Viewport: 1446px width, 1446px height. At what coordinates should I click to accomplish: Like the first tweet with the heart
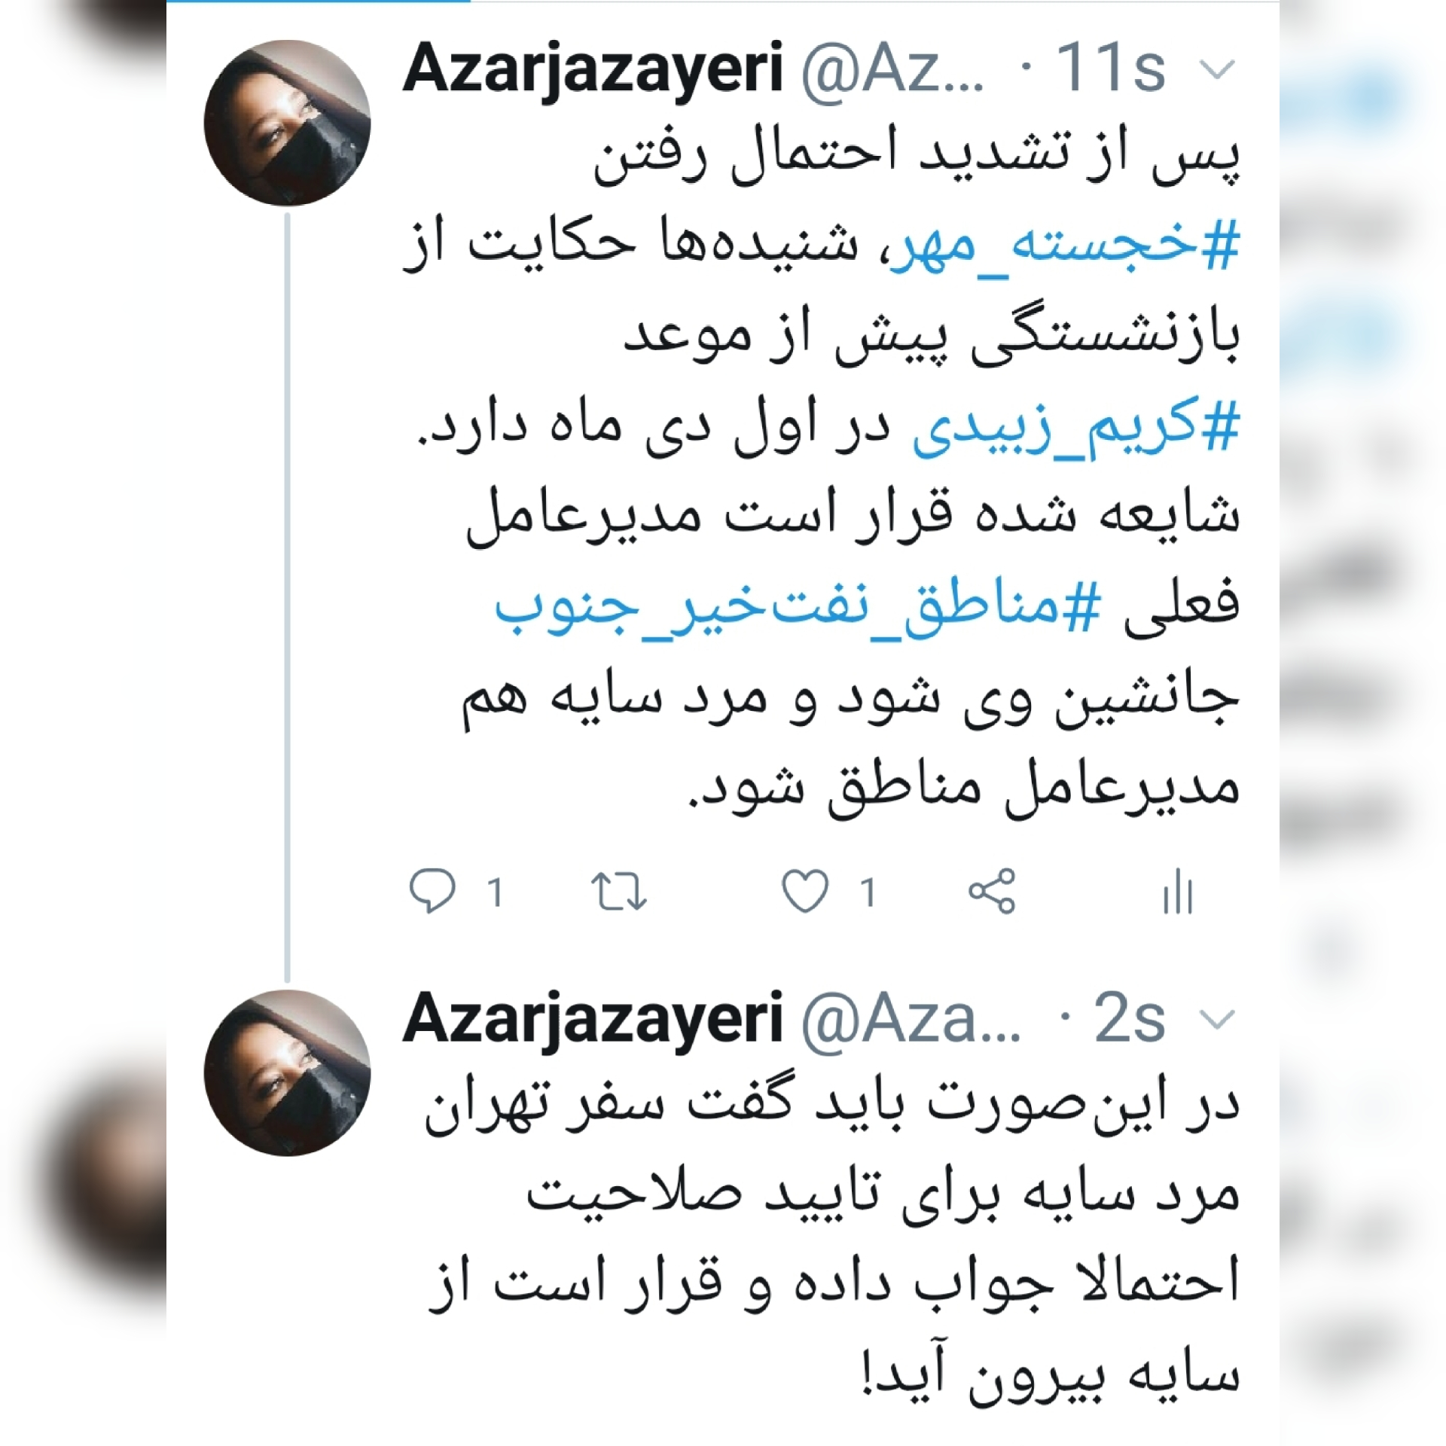pyautogui.click(x=805, y=891)
